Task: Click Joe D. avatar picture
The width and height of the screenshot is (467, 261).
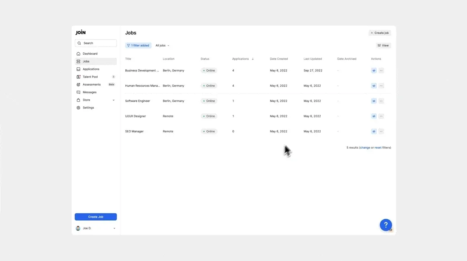Action: pos(78,228)
